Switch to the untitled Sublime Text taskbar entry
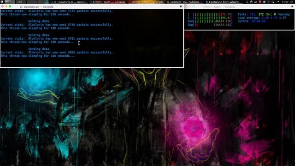The height and width of the screenshot is (166, 295). tap(184, 2)
